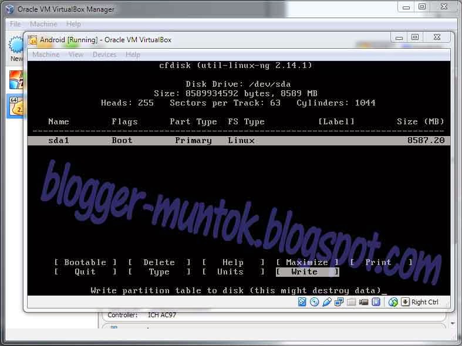The height and width of the screenshot is (346, 462).
Task: Click the 'Heads: 255' text
Action: tap(127, 103)
